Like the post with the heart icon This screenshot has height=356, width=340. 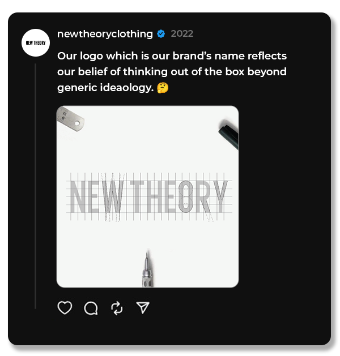click(x=65, y=307)
